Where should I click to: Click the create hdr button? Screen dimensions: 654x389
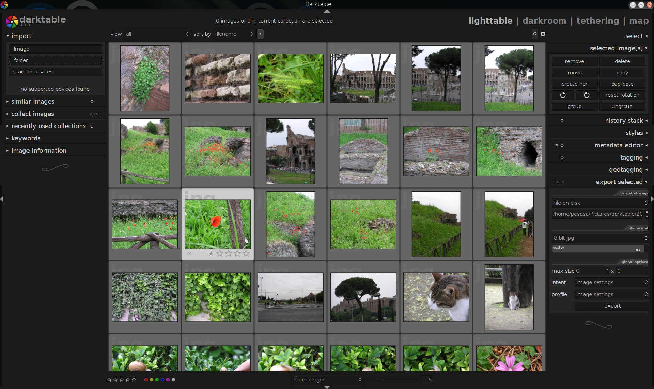tap(575, 84)
